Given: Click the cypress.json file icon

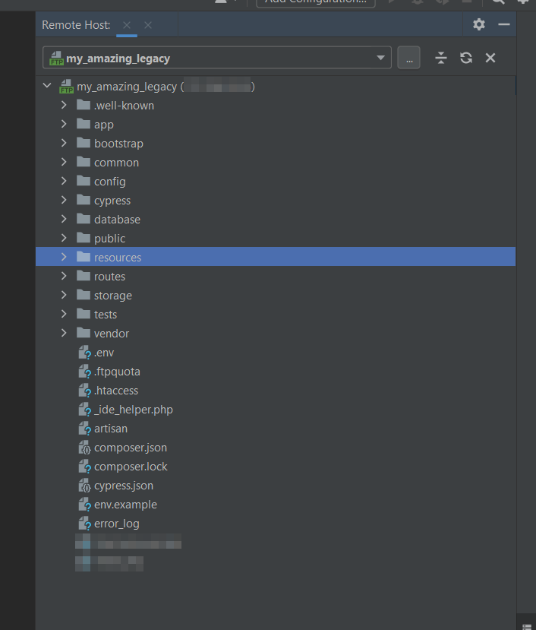Looking at the screenshot, I should [85, 486].
